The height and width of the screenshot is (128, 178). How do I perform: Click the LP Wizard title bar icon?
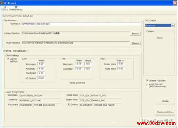coord(1,3)
